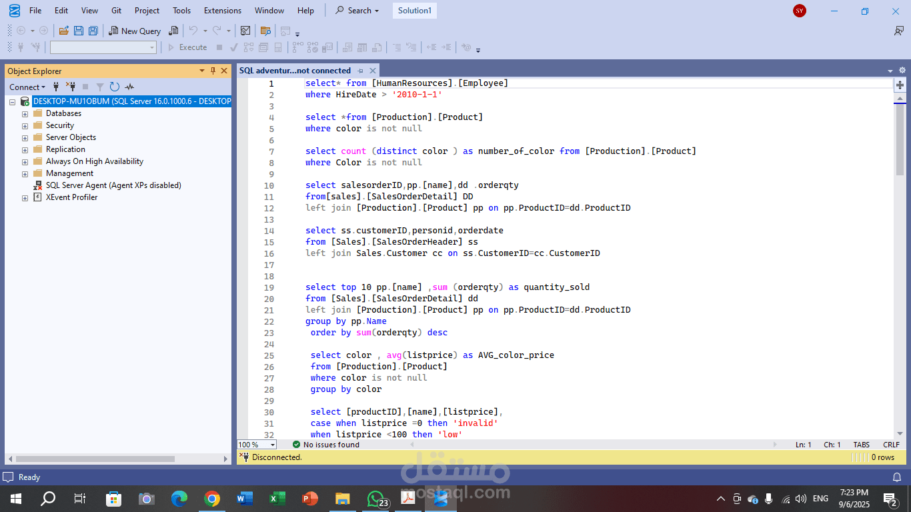
Task: Toggle Results to Text mode
Action: pyautogui.click(x=347, y=47)
